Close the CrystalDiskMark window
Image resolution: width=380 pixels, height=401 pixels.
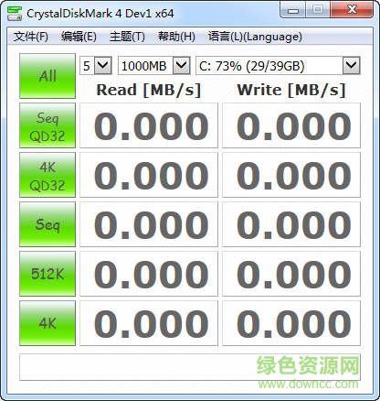tap(352, 10)
